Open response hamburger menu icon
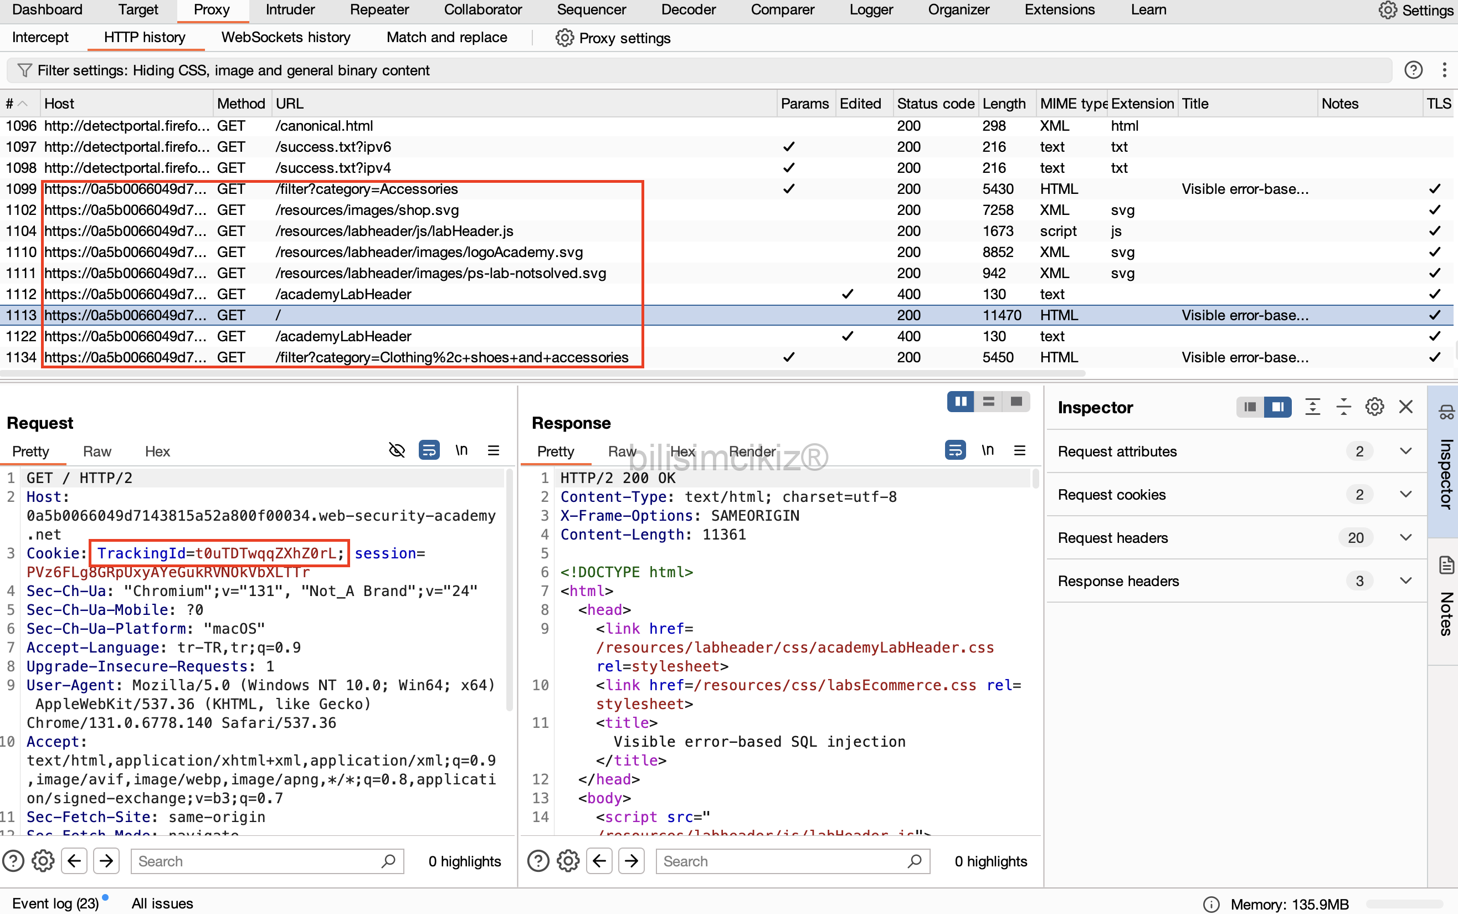The height and width of the screenshot is (914, 1458). click(1020, 450)
